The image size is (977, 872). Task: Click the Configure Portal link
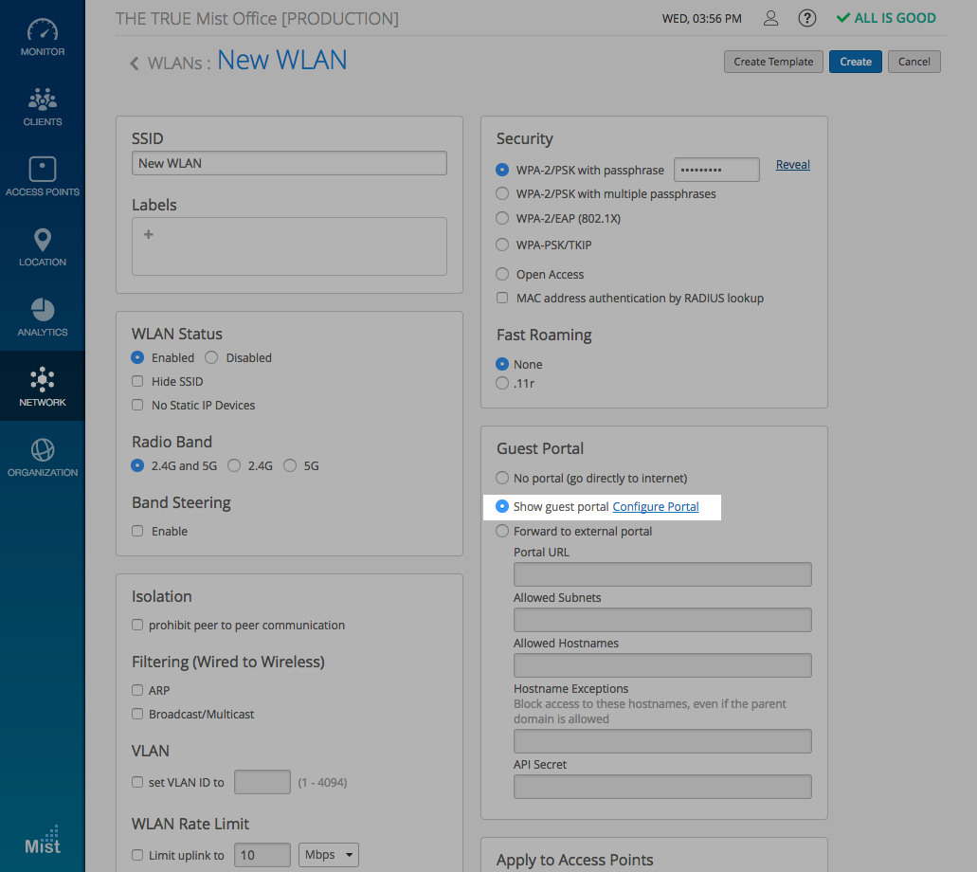pos(655,507)
